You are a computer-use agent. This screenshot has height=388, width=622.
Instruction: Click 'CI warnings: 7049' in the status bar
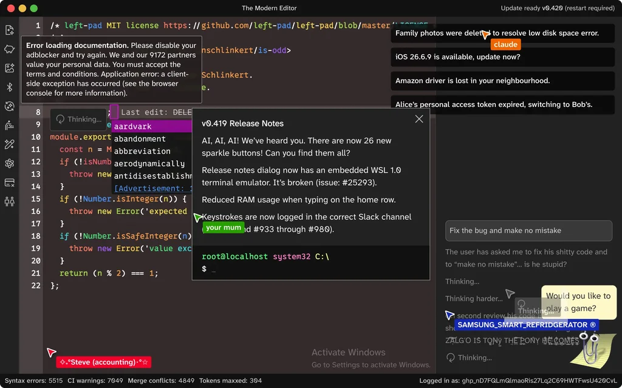[x=95, y=381]
